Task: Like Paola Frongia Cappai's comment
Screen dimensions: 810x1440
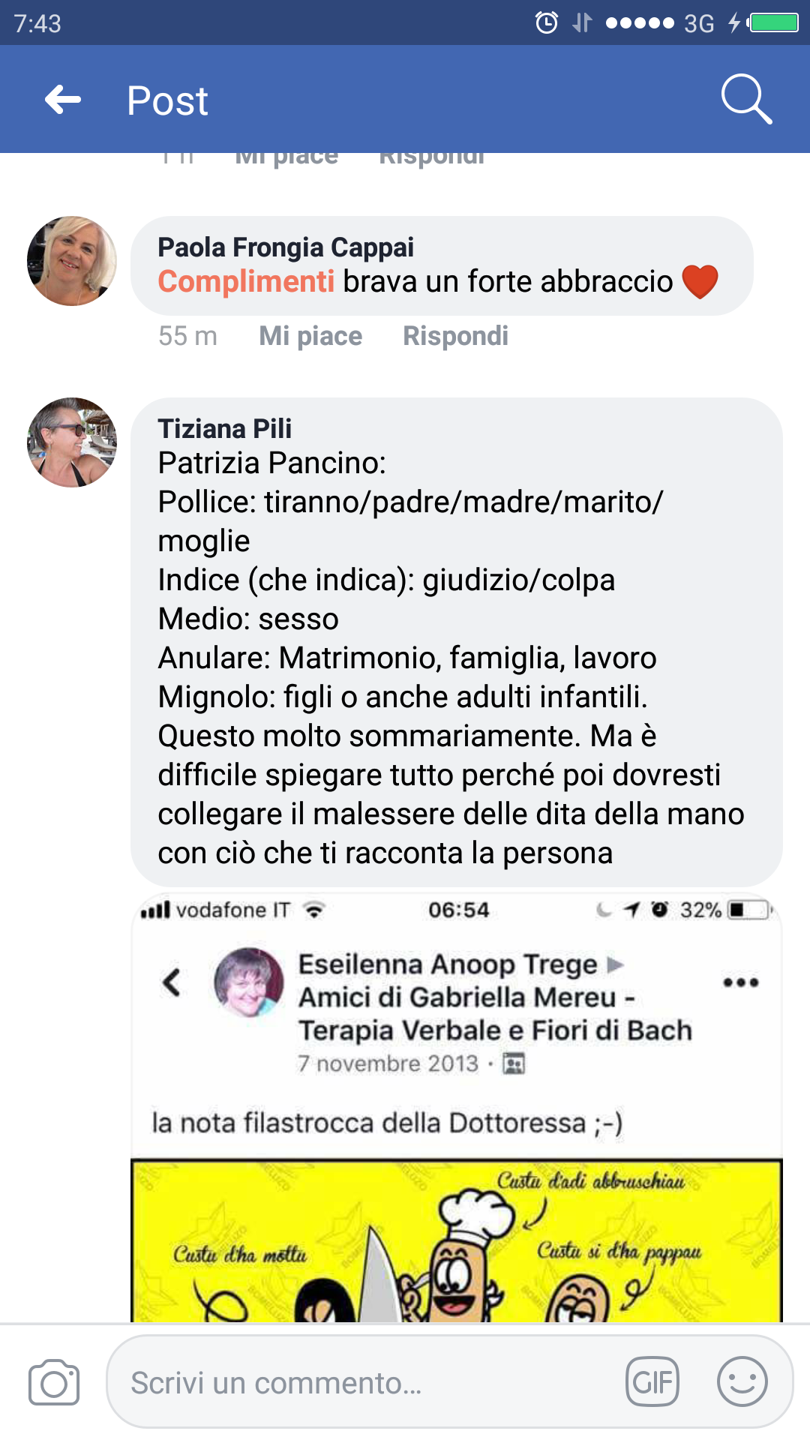Action: coord(310,336)
